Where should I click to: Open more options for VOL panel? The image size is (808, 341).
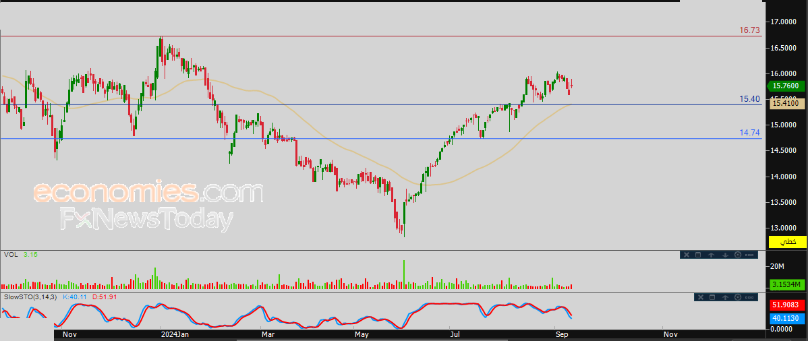749,255
